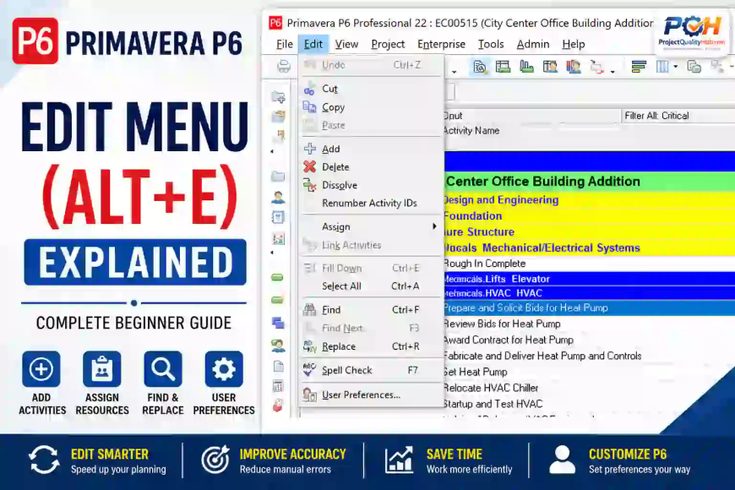Click the copy-windows icon right of Columns
Screen dimensions: 735x490
click(694, 67)
